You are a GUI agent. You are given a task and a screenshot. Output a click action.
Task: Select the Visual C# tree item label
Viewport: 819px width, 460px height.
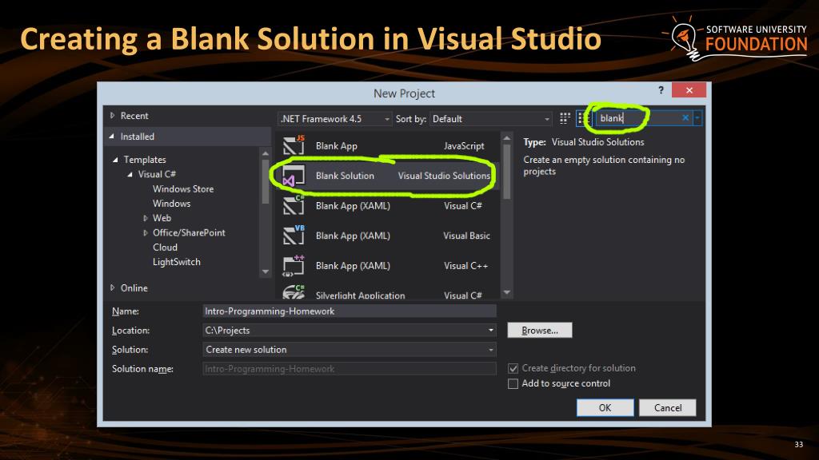click(x=157, y=174)
